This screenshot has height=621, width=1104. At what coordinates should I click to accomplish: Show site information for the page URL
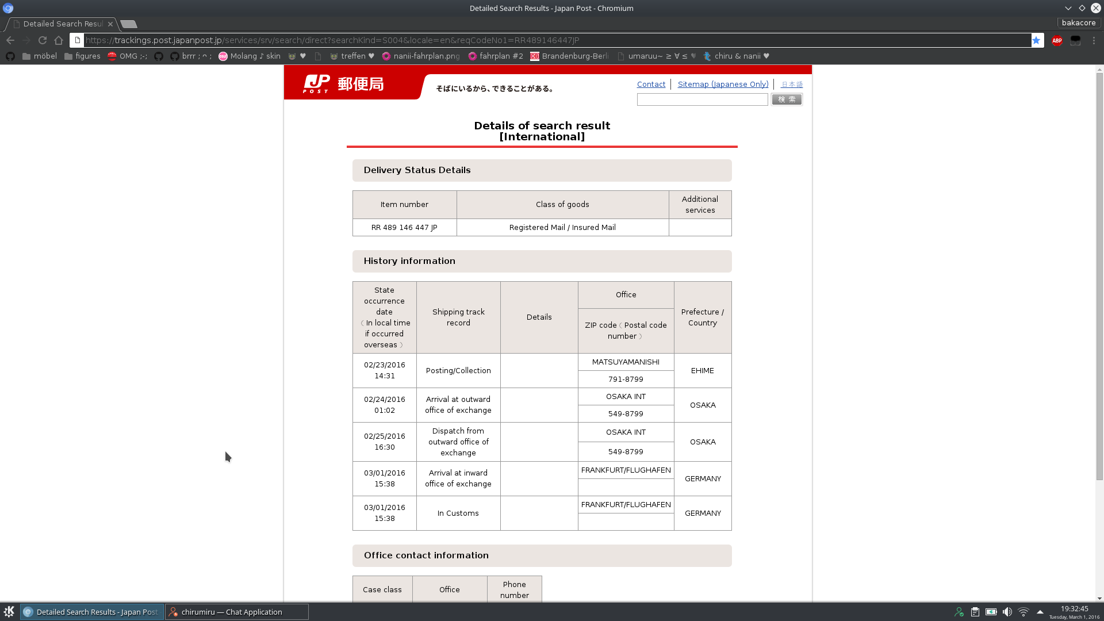coord(78,40)
